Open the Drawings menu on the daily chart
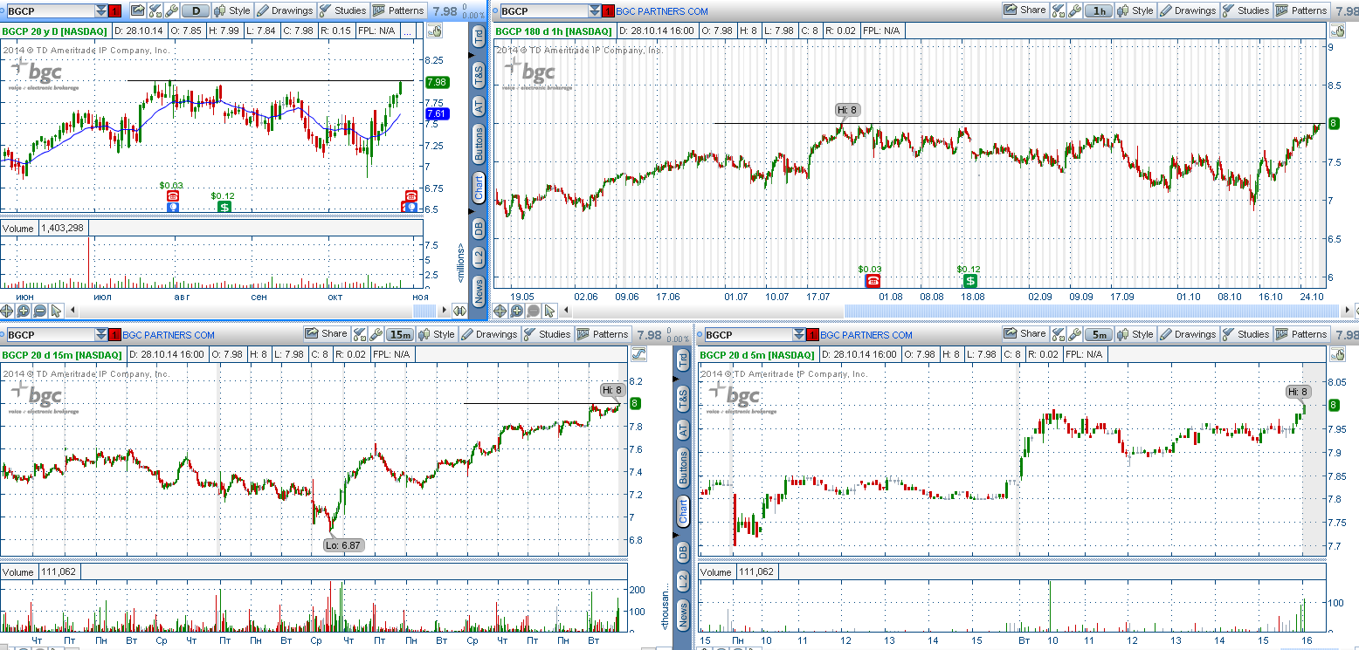The height and width of the screenshot is (650, 1359). tap(284, 11)
